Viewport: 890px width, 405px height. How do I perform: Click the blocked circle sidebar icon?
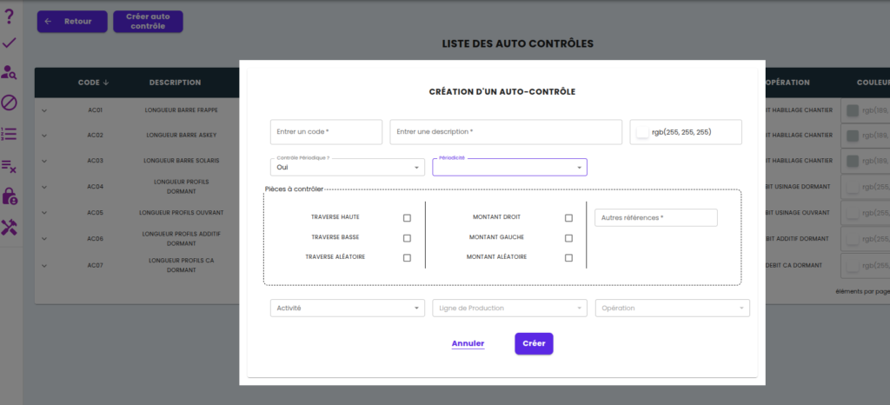[10, 103]
